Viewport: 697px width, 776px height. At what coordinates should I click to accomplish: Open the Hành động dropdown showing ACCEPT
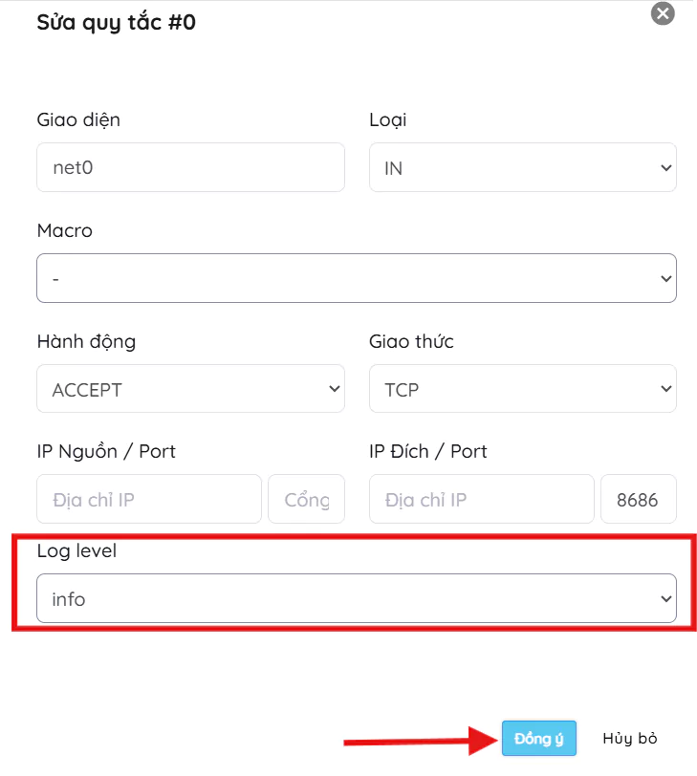pos(190,389)
